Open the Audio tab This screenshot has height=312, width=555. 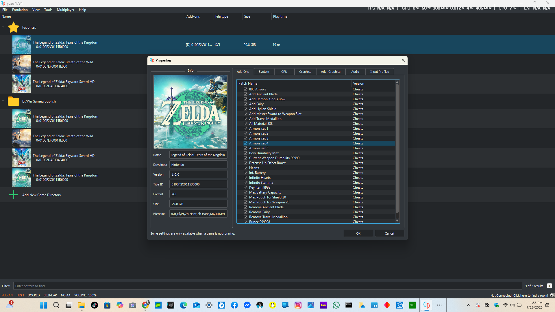(355, 72)
